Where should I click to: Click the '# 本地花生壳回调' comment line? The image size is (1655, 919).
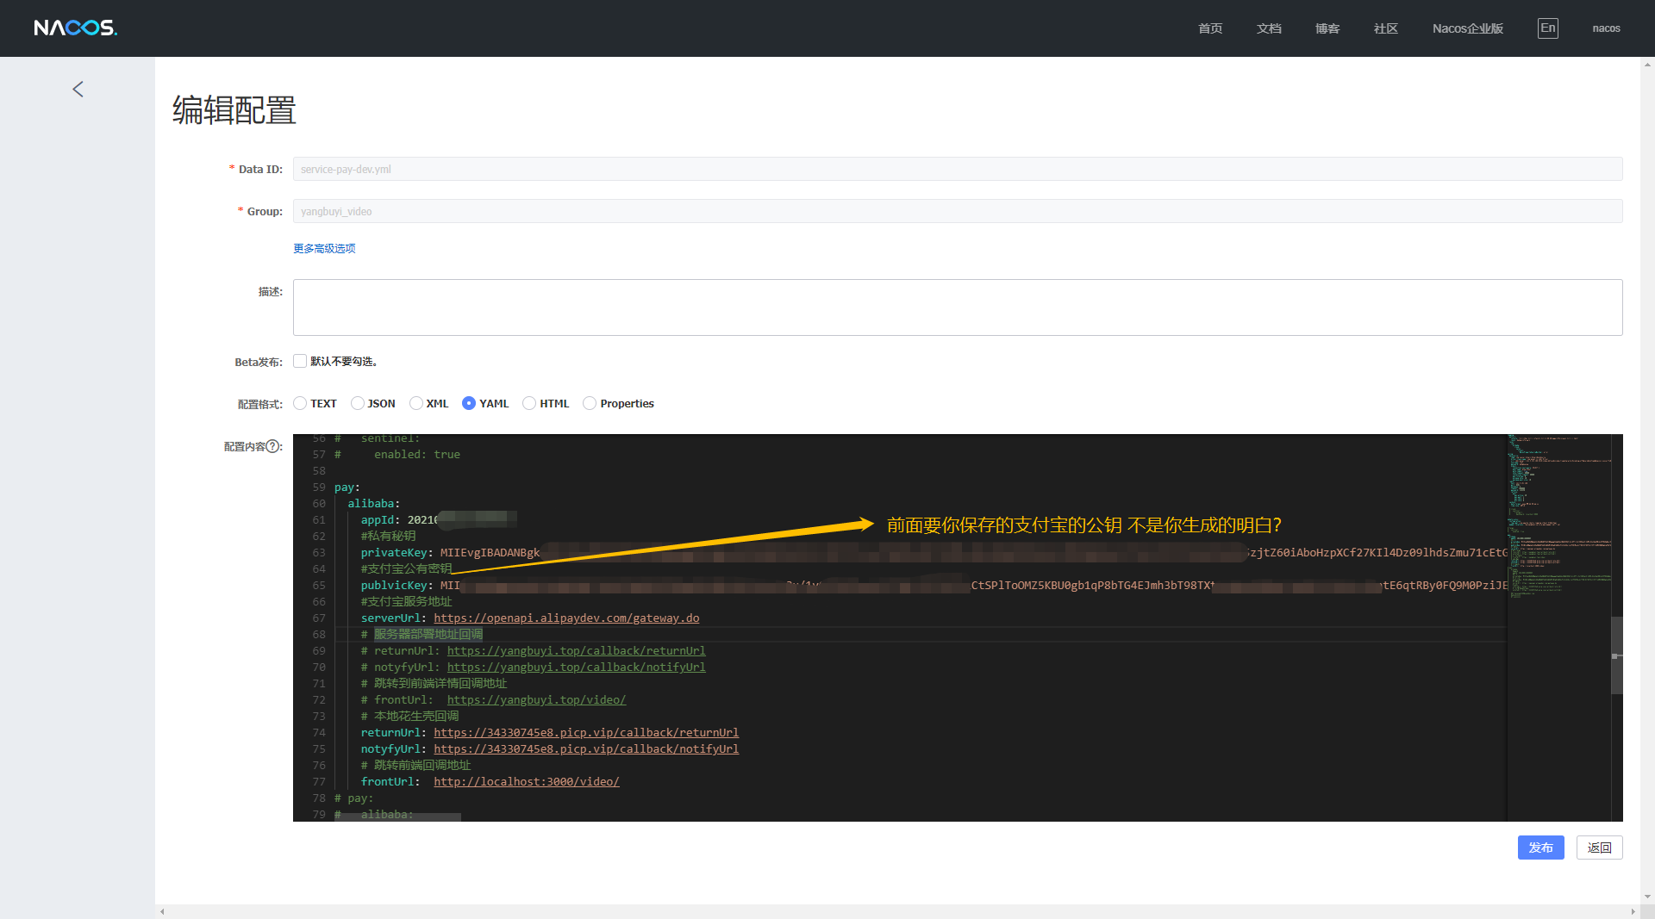point(409,716)
